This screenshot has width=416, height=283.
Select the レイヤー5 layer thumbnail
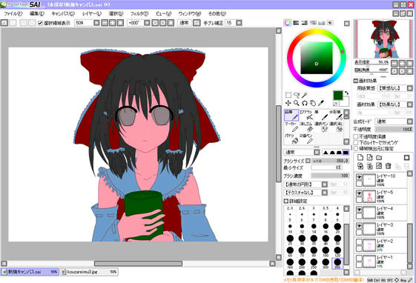[x=369, y=196]
